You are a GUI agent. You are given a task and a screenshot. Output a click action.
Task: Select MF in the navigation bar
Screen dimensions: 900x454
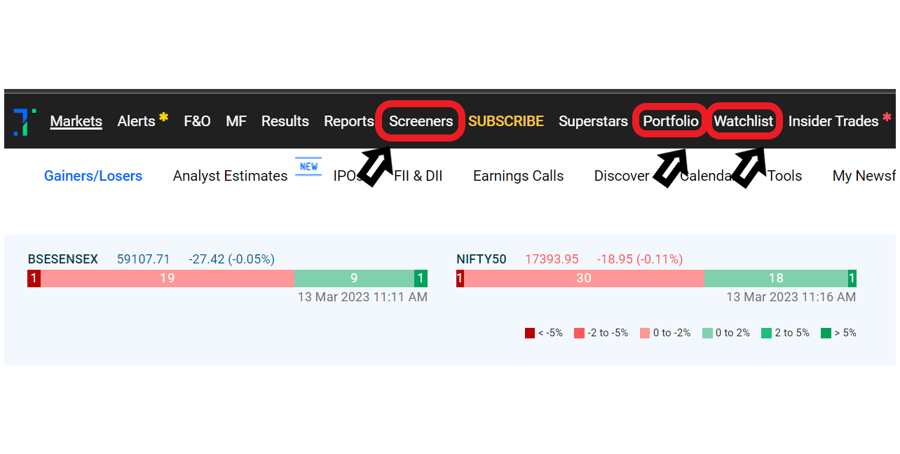click(x=236, y=121)
